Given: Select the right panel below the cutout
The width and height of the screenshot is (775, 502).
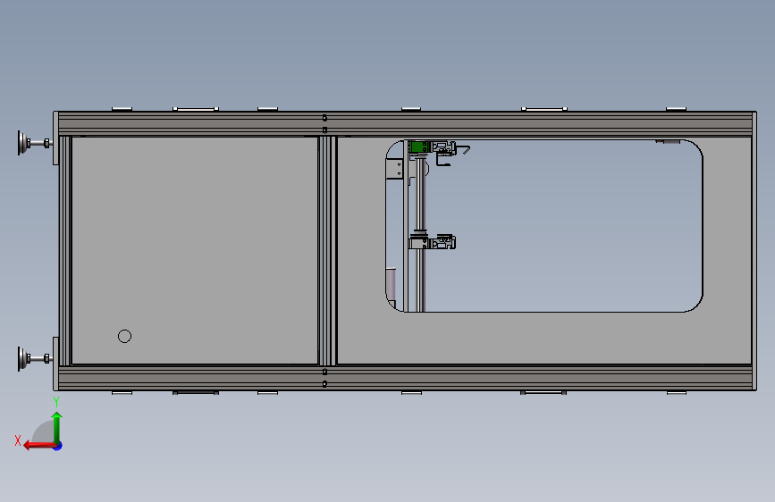Looking at the screenshot, I should pyautogui.click(x=543, y=339).
